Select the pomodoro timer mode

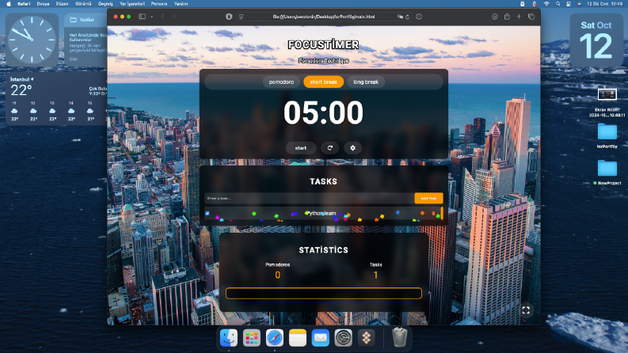(x=281, y=82)
